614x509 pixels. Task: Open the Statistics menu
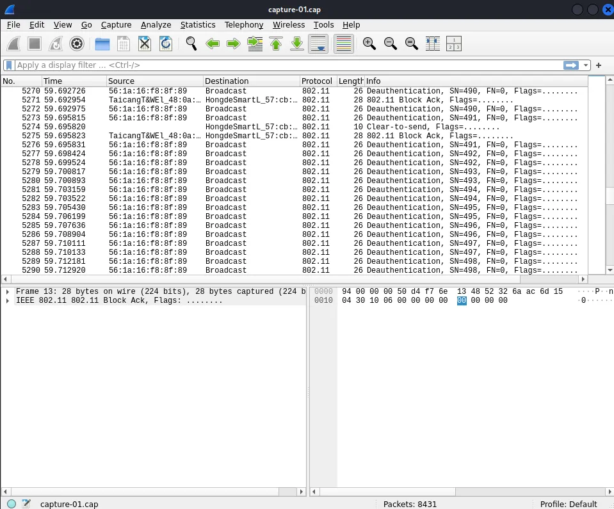[198, 25]
